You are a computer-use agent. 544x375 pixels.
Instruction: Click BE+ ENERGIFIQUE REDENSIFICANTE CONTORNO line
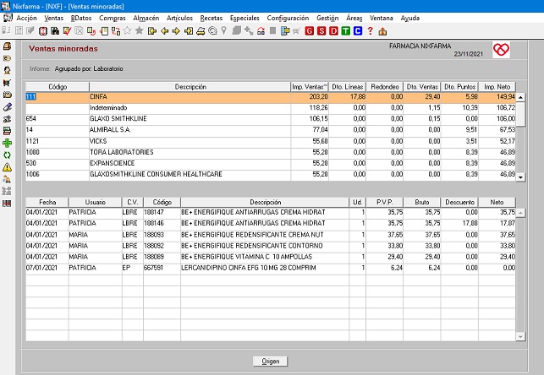[271, 246]
